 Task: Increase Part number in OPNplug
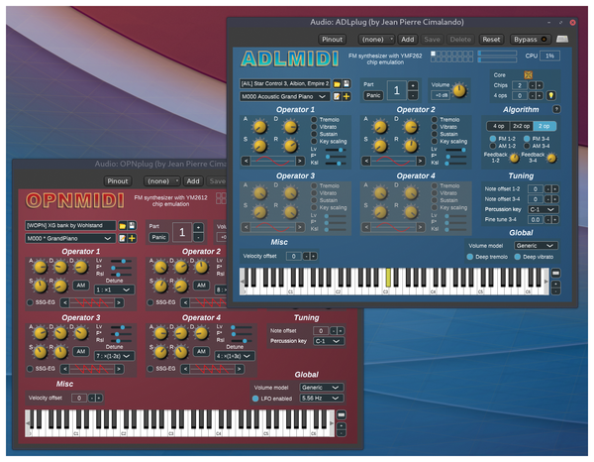pos(198,228)
